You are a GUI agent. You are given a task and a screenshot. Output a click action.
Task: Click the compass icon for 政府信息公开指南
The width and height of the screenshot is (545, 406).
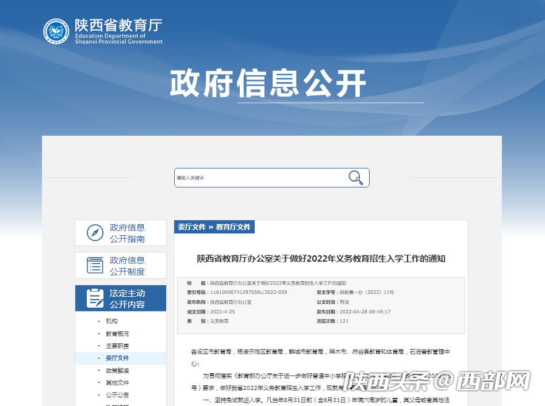pos(95,233)
